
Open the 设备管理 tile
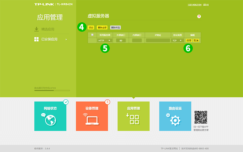pyautogui.click(x=92, y=116)
